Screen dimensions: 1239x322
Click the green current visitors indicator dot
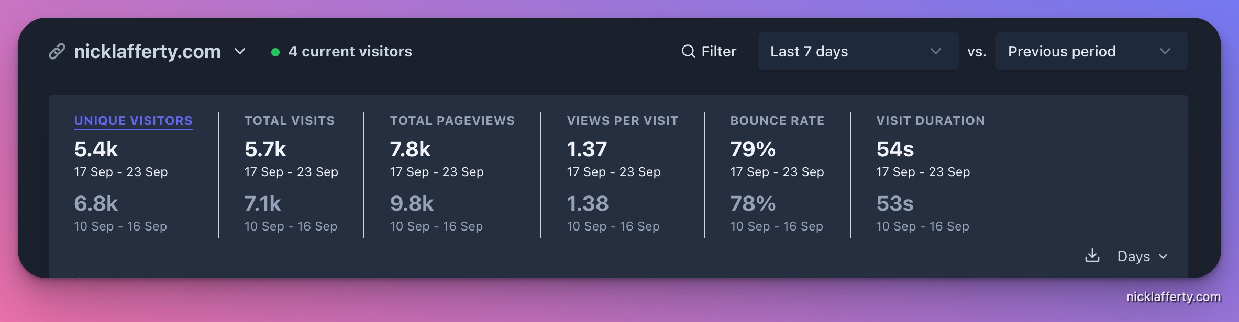point(275,52)
